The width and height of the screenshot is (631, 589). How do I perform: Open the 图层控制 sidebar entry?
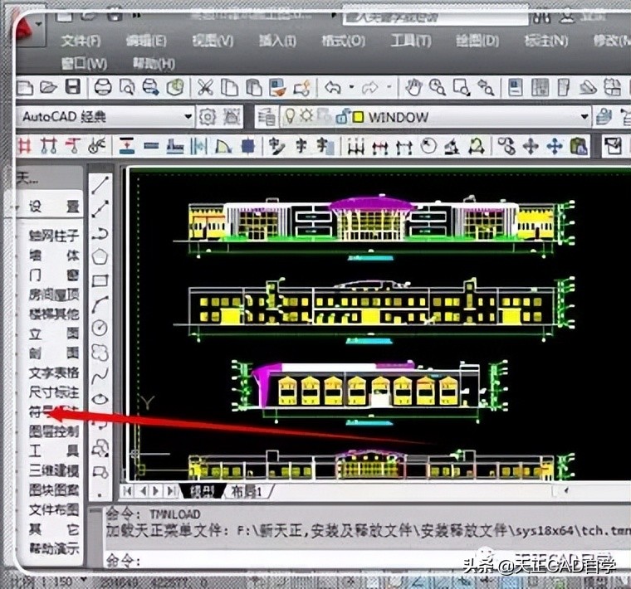(53, 431)
